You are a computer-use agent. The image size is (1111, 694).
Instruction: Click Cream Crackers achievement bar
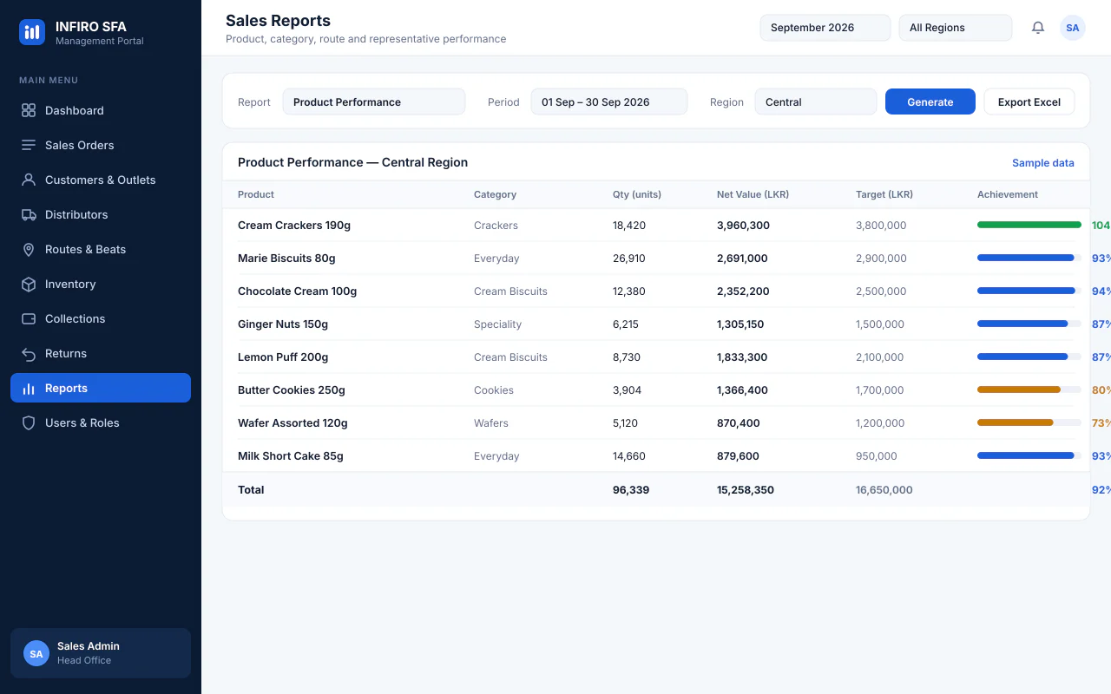point(1029,225)
